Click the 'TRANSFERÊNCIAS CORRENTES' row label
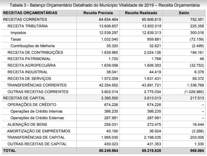This screenshot has width=207, height=156. click(37, 85)
